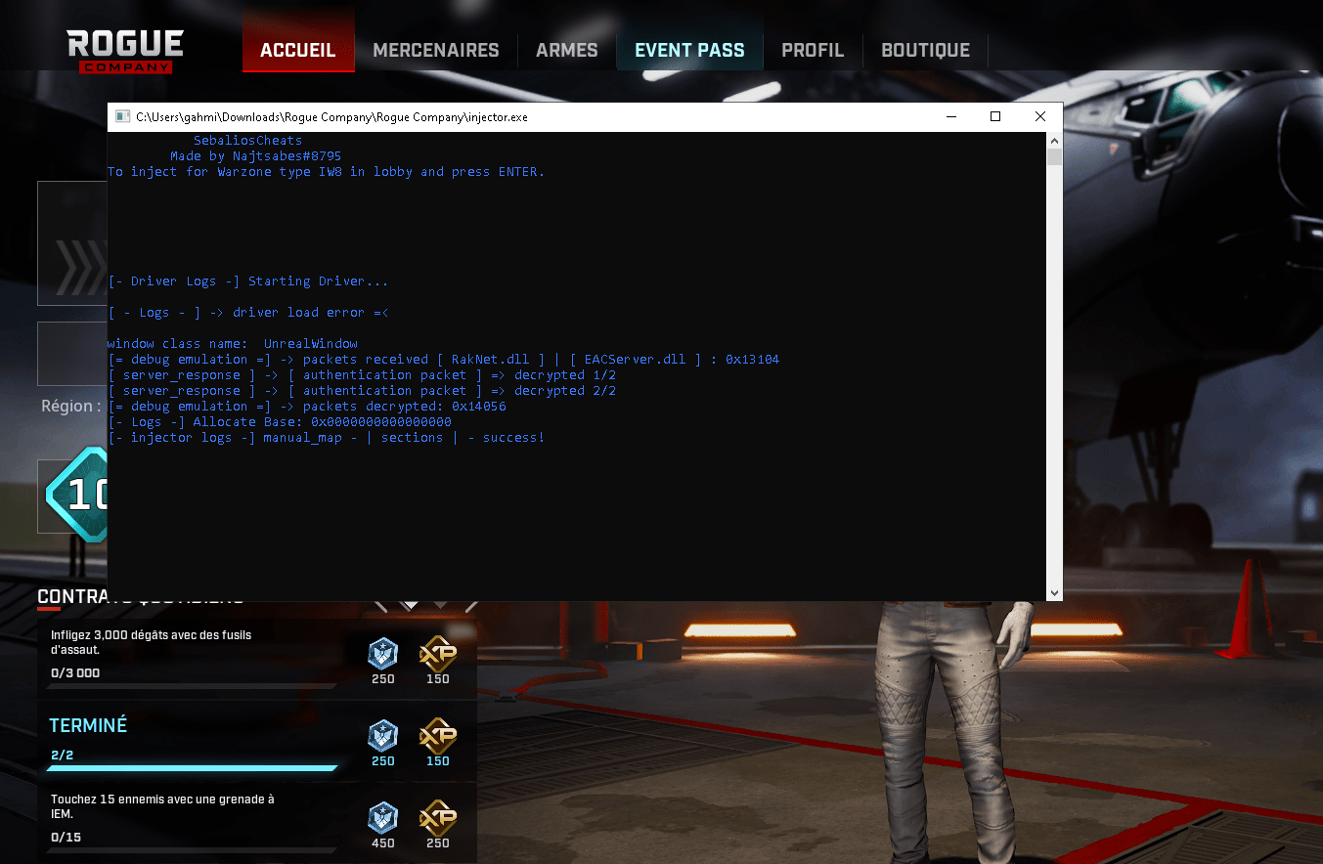The width and height of the screenshot is (1323, 864).
Task: Click the "packets decrypted: 0x14056" line
Action: pos(307,407)
